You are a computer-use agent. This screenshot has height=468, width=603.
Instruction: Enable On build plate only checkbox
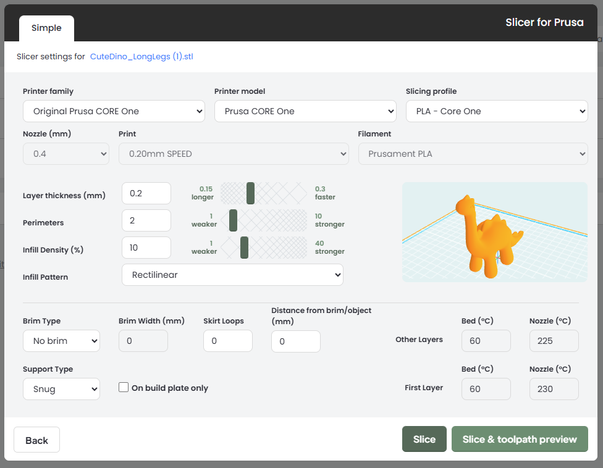tap(124, 388)
